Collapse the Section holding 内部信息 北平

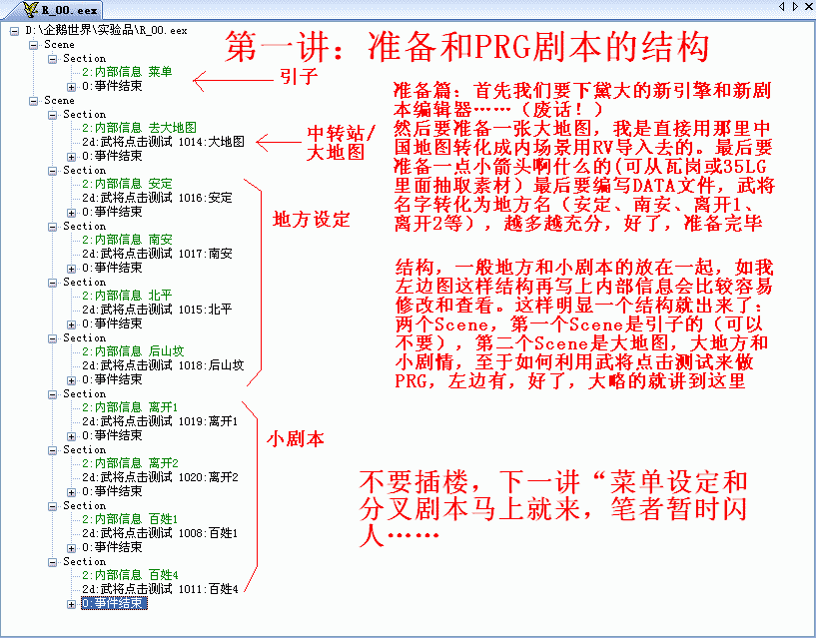(53, 283)
